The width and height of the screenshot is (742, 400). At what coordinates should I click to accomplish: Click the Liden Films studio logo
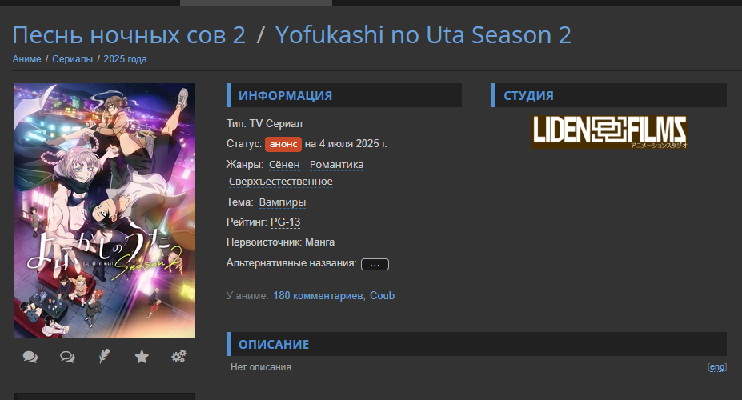[609, 131]
